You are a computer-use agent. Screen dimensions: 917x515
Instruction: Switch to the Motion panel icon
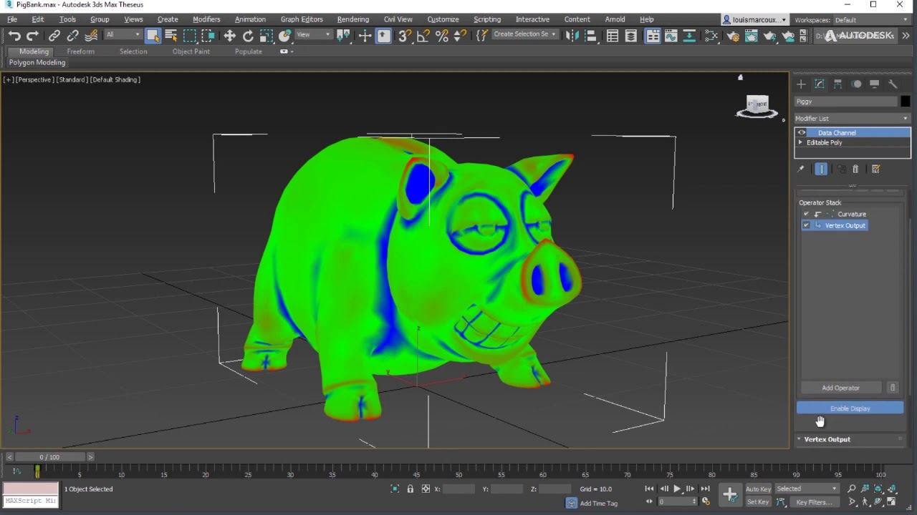[x=856, y=84]
